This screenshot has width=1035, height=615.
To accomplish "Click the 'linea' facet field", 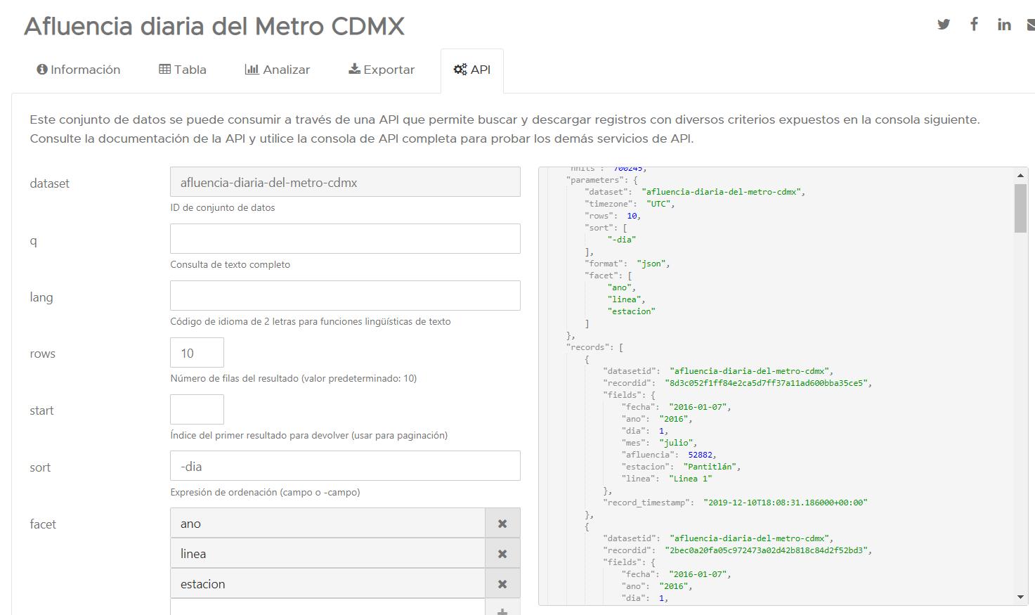I will tap(327, 554).
